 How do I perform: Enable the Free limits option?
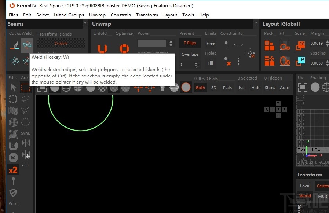(210, 43)
